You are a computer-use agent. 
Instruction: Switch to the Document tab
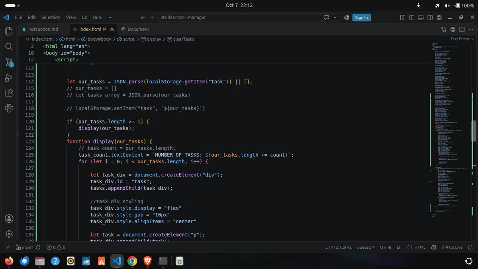135,29
